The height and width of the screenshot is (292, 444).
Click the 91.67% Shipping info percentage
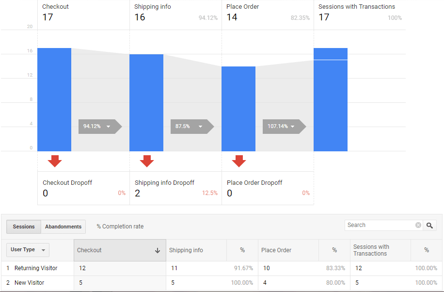(243, 268)
